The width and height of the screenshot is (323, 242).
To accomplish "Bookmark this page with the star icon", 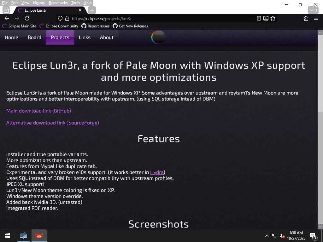I will [x=273, y=18].
